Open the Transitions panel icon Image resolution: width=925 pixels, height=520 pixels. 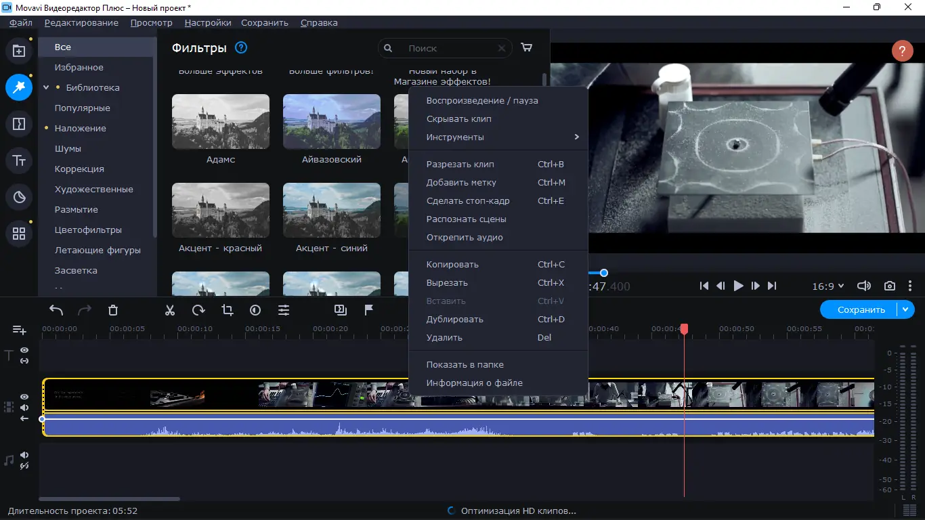point(19,124)
